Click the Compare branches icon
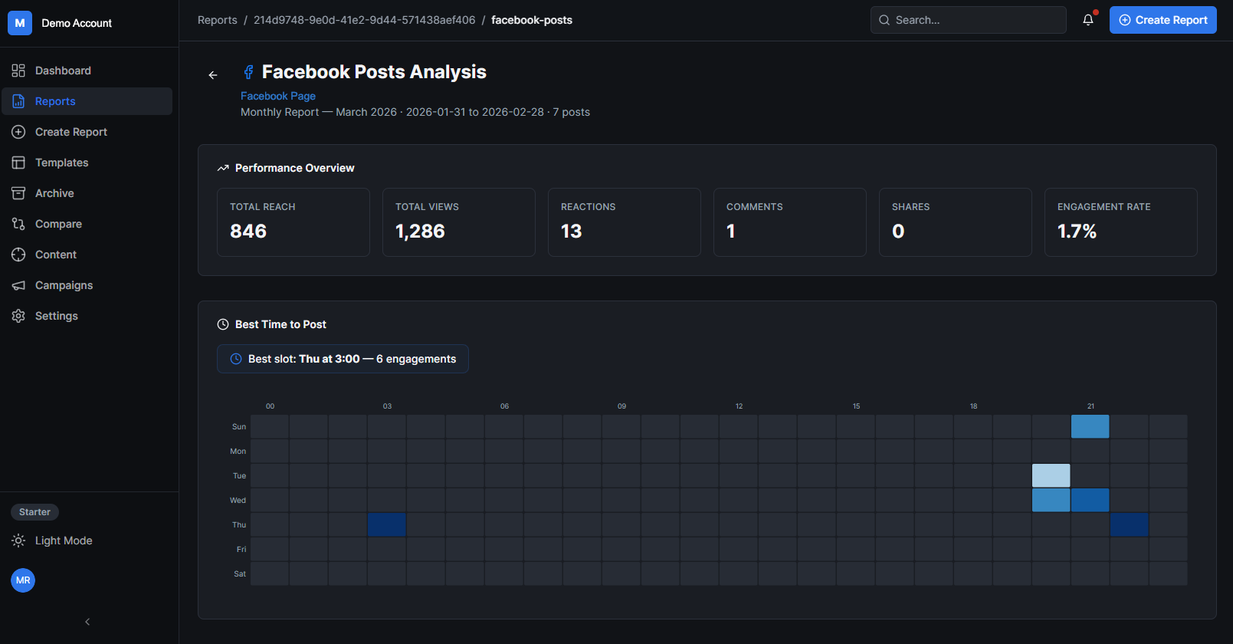The height and width of the screenshot is (644, 1233). pos(18,224)
